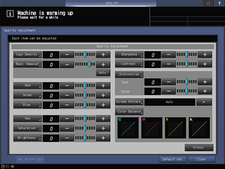225x169 pixels.
Task: Open the Blue adjustment button
Action: pyautogui.click(x=27, y=105)
